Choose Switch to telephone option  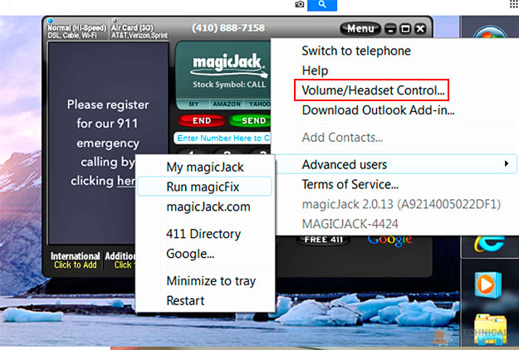pos(356,51)
